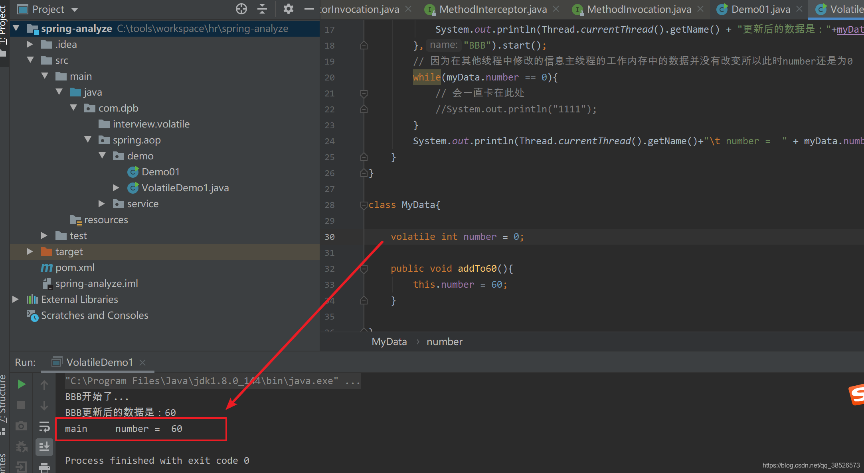The height and width of the screenshot is (473, 864).
Task: Switch to MethodInvocation.java tab
Action: coord(639,9)
